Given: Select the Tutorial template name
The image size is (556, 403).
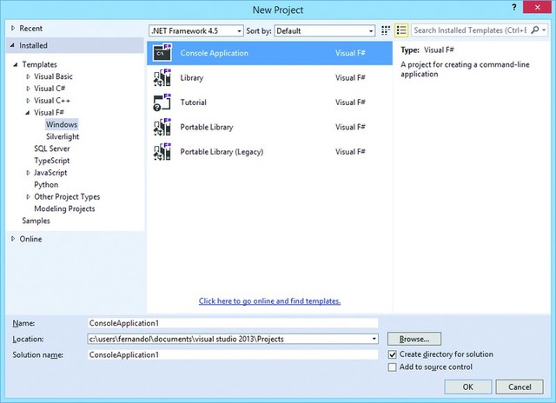Looking at the screenshot, I should click(193, 102).
